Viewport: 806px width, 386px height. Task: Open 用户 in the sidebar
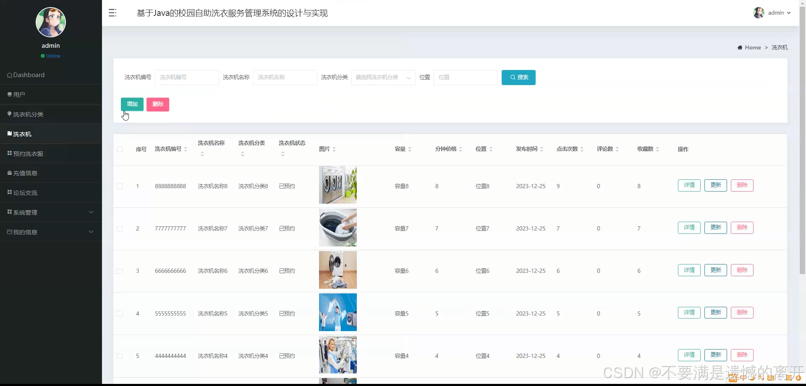pyautogui.click(x=51, y=94)
